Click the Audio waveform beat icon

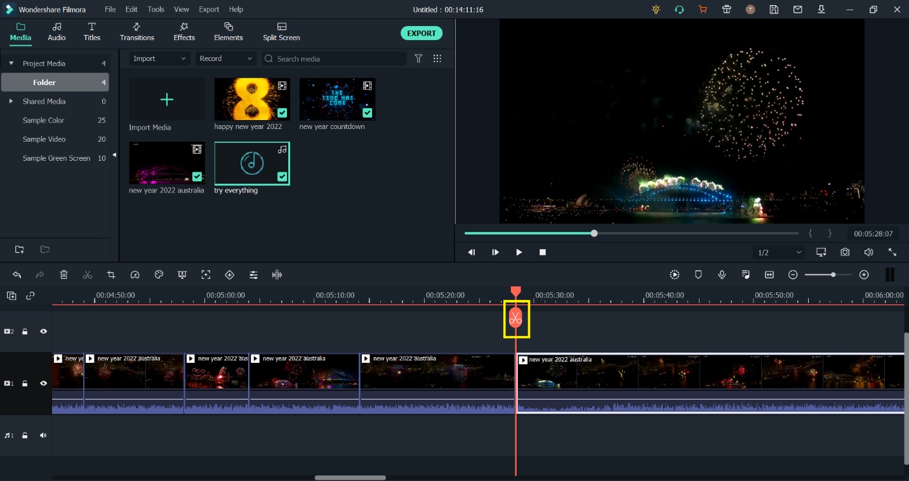click(277, 275)
